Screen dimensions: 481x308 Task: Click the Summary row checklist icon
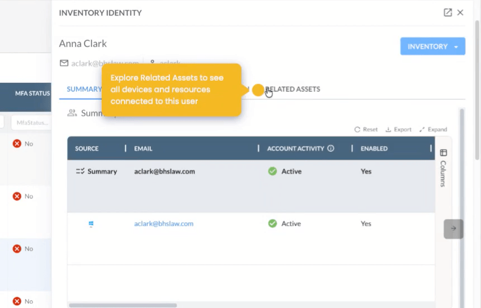[x=80, y=171]
